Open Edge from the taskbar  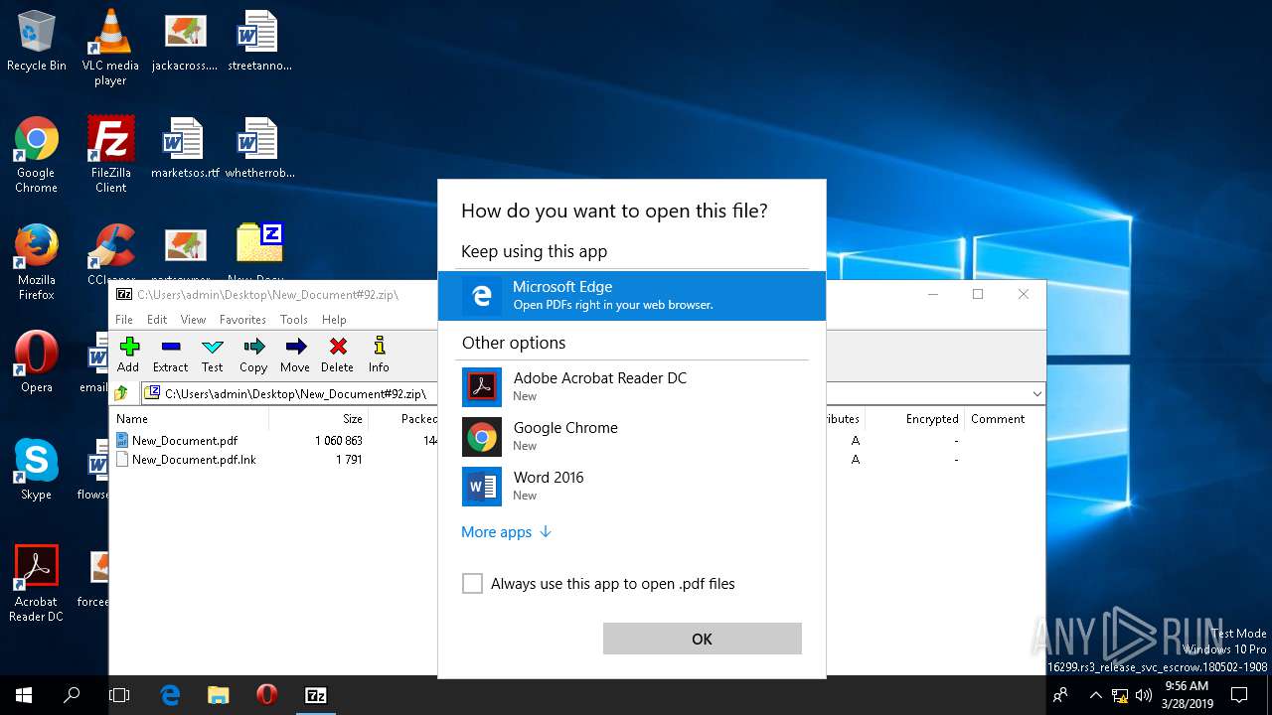[x=170, y=695]
